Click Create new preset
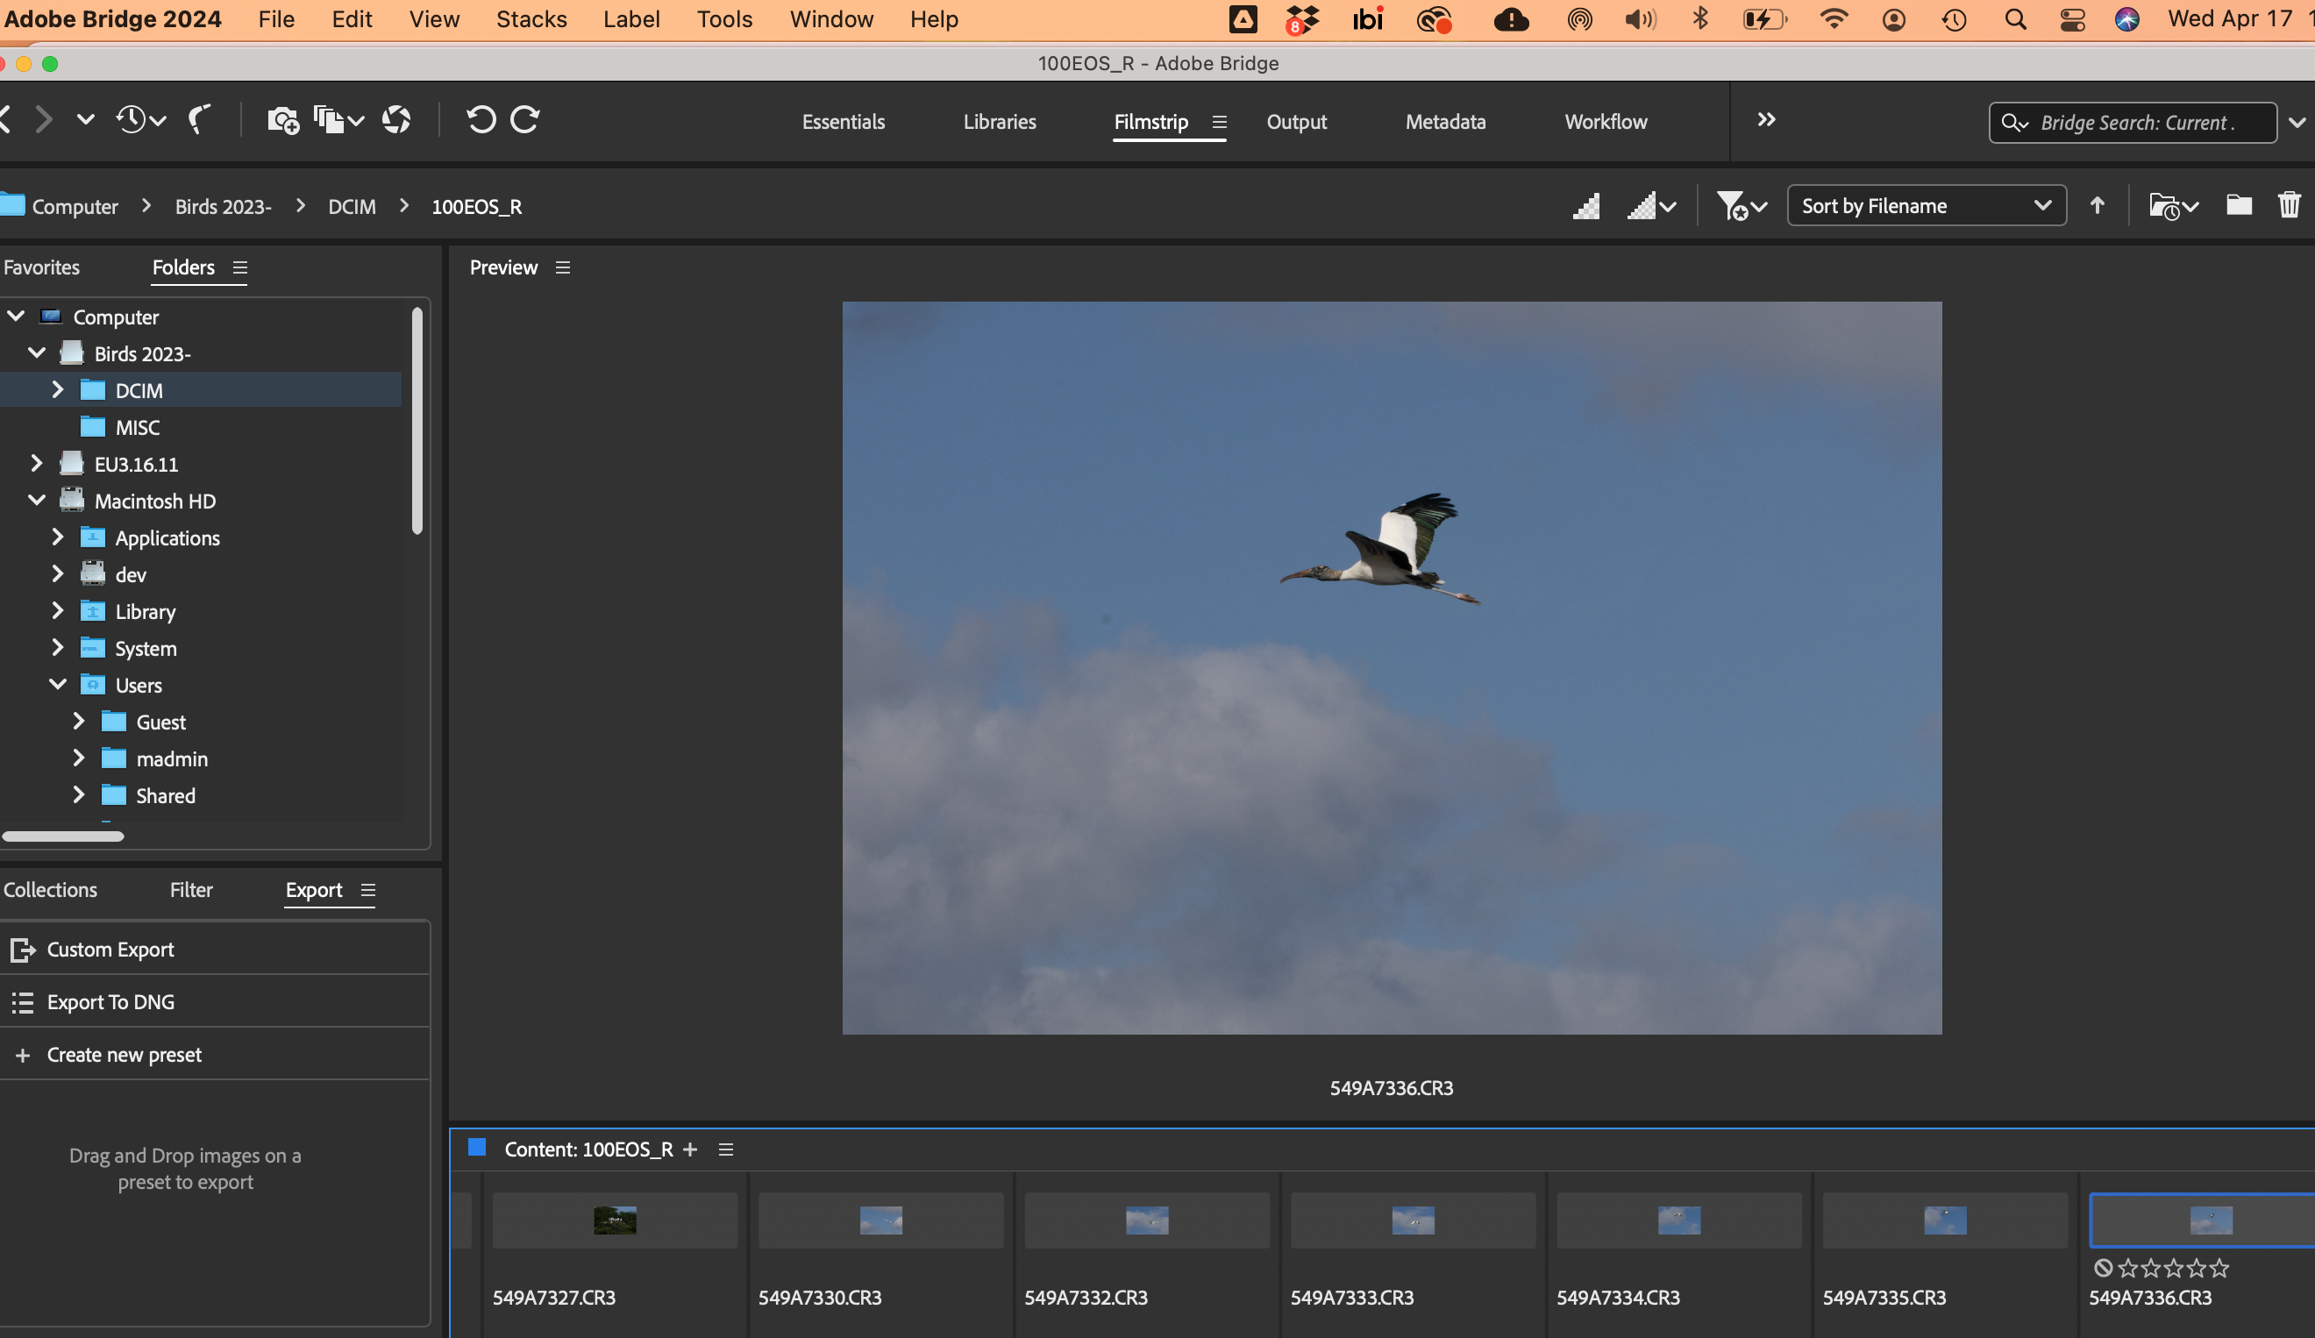 point(124,1054)
